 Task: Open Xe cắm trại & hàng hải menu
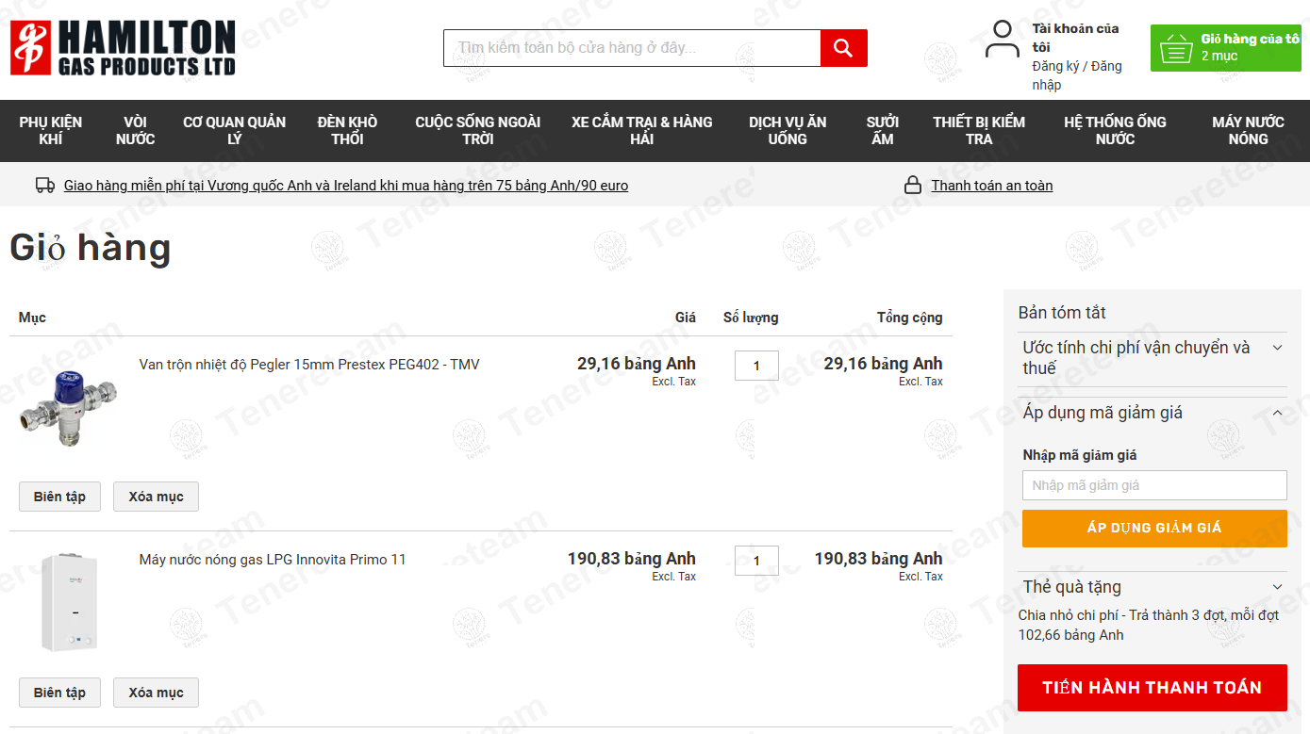click(642, 131)
